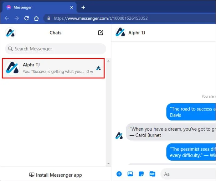Click "The pessimist sees" message bubble
This screenshot has width=216, height=181.
[x=191, y=152]
